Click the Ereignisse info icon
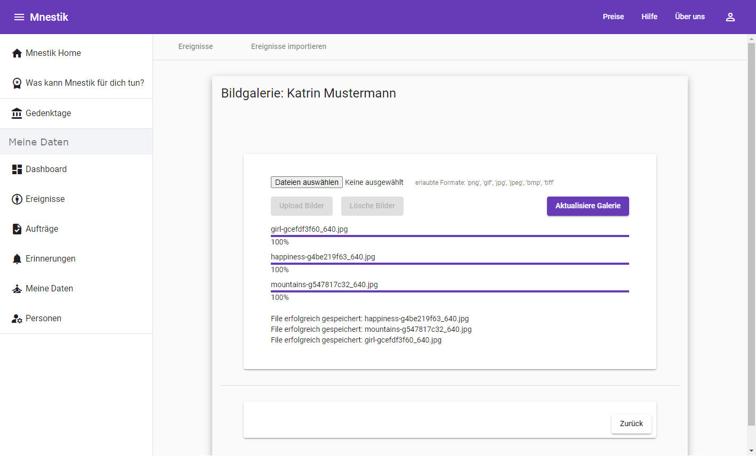The width and height of the screenshot is (756, 456). pos(17,199)
